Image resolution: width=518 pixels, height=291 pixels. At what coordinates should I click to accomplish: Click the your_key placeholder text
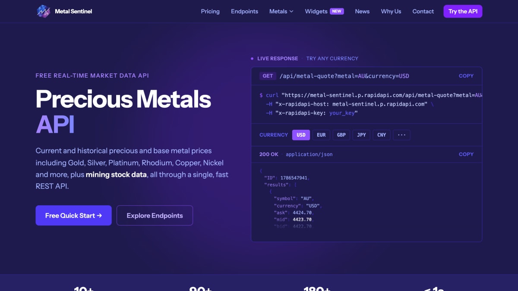343,113
